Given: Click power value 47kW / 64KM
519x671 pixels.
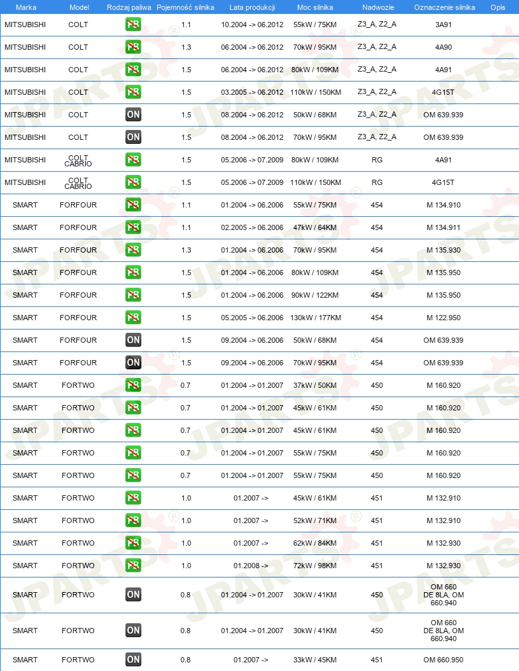Looking at the screenshot, I should point(315,227).
